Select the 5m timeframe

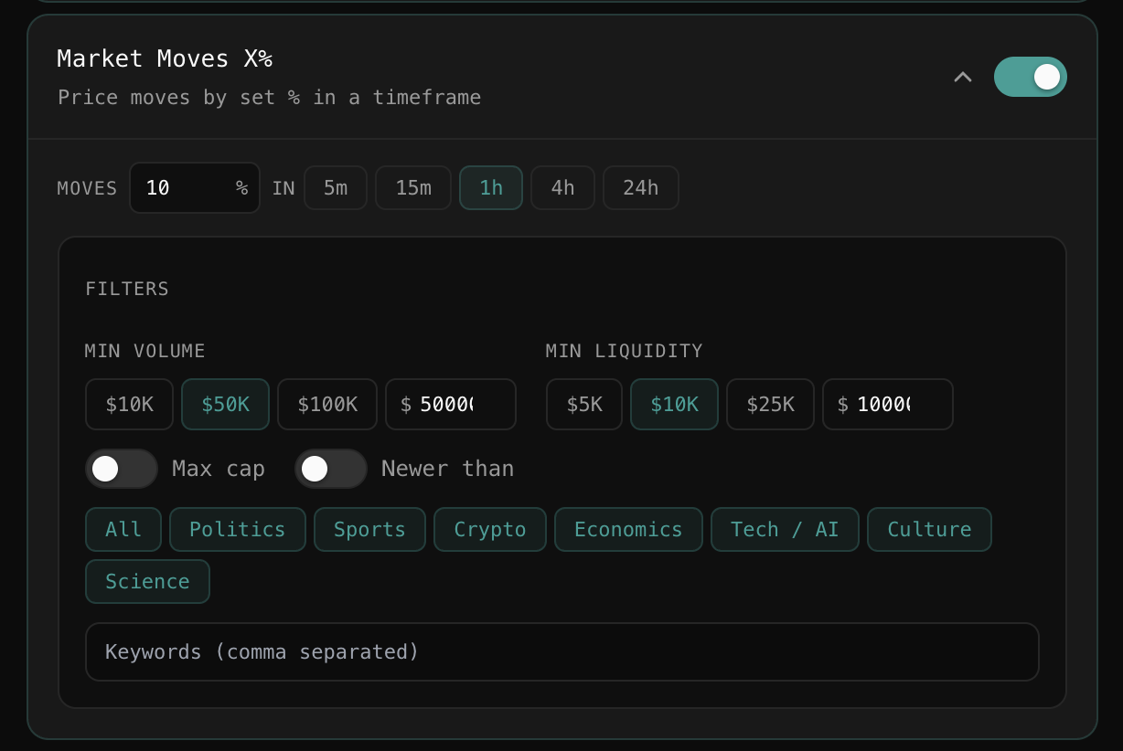336,188
